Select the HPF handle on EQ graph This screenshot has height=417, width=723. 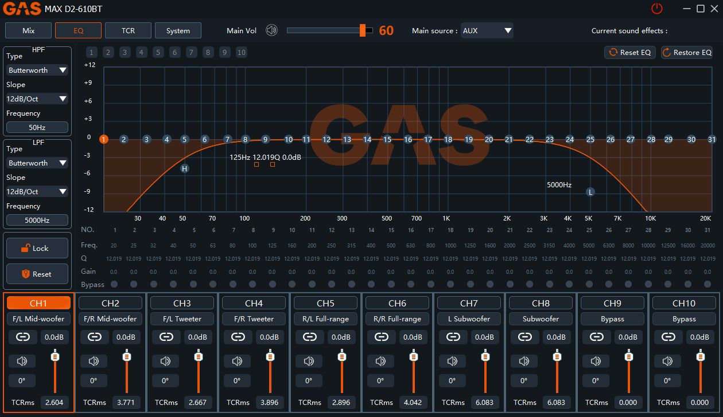pyautogui.click(x=184, y=168)
